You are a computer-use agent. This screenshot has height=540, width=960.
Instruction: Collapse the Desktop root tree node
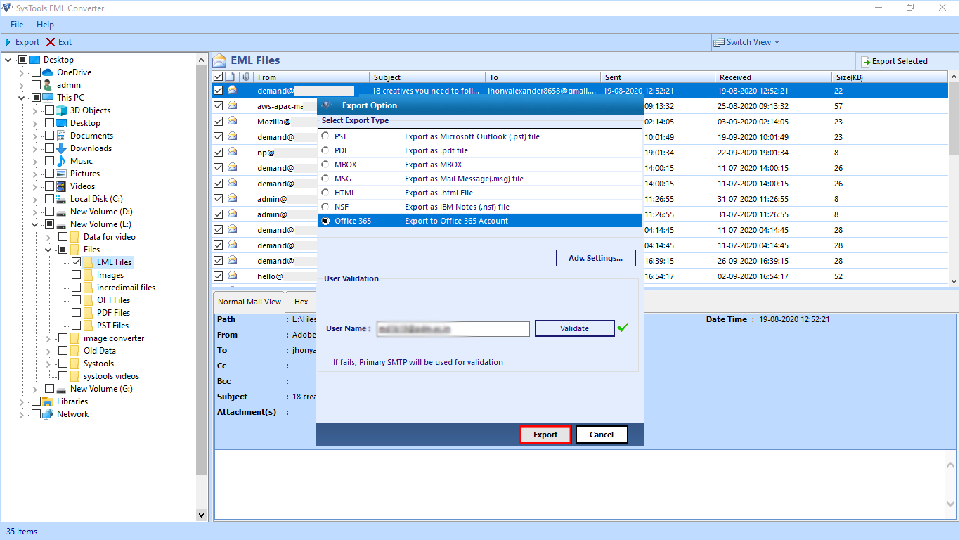8,60
